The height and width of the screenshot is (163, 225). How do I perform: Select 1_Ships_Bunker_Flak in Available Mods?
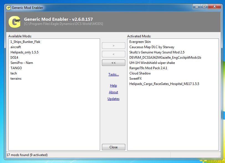coord(25,42)
